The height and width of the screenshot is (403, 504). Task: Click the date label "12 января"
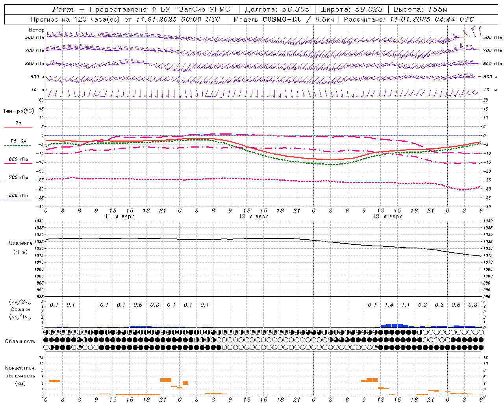tap(254, 216)
